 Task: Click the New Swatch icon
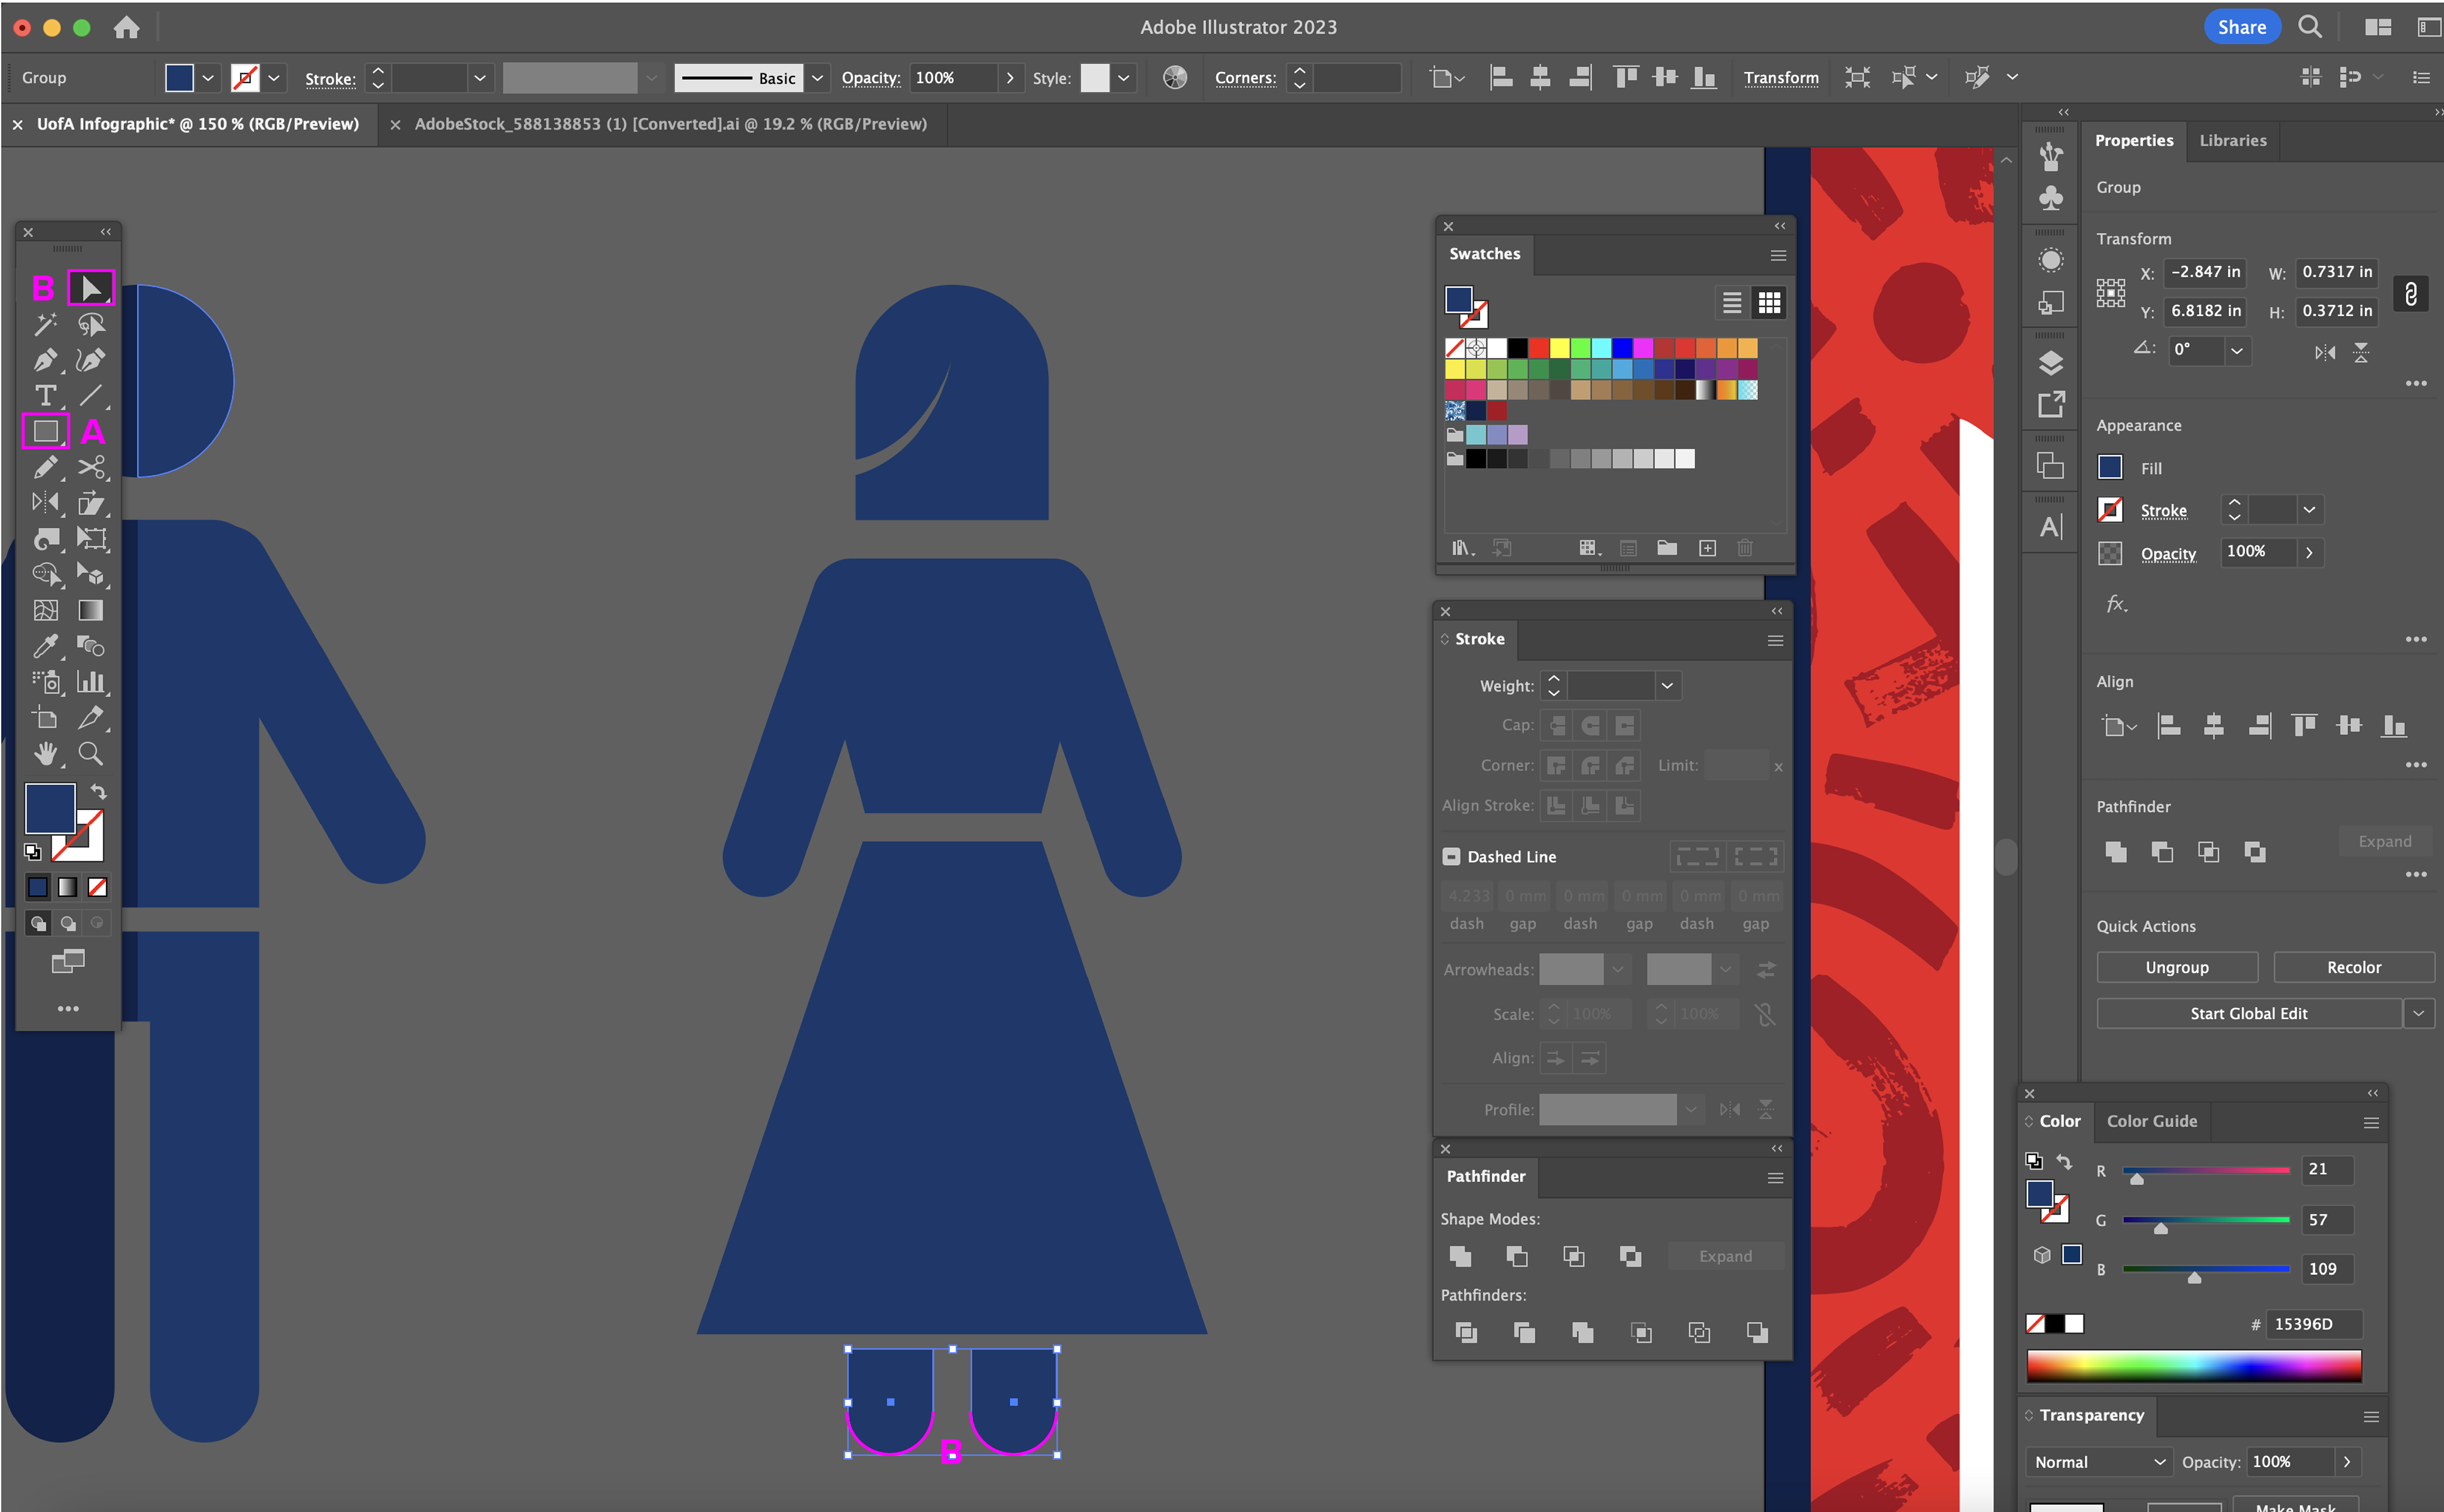pos(1707,548)
